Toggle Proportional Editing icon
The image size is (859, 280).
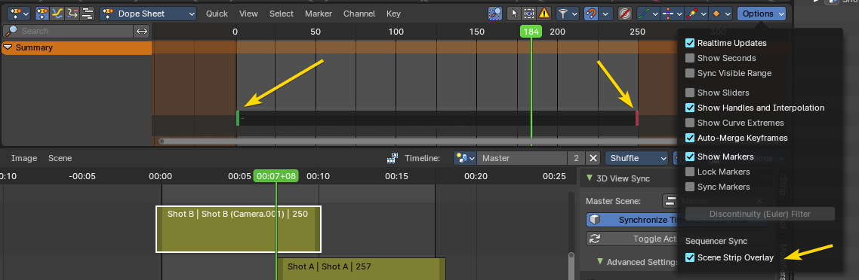(x=624, y=13)
